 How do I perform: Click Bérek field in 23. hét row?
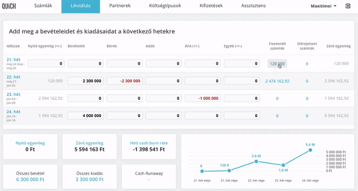[125, 98]
